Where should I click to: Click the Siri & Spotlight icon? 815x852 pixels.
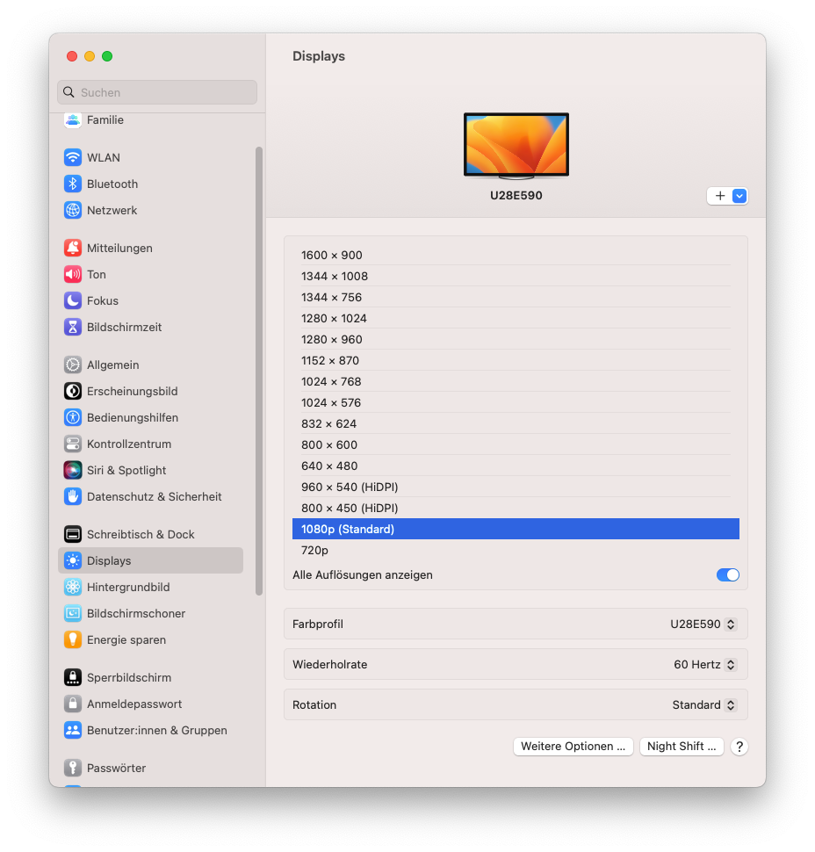coord(73,470)
